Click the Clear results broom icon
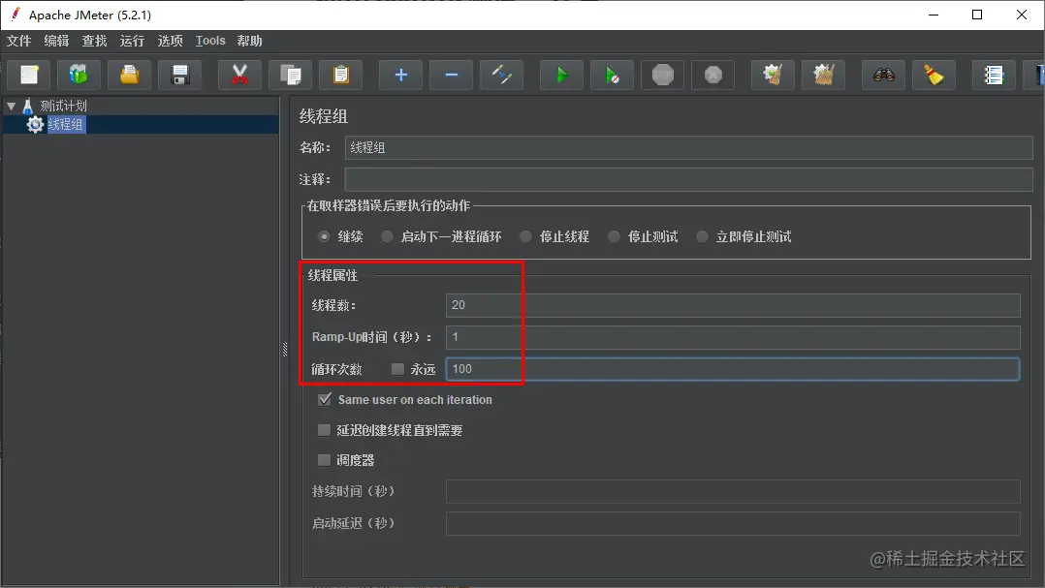Image resolution: width=1045 pixels, height=588 pixels. (773, 75)
